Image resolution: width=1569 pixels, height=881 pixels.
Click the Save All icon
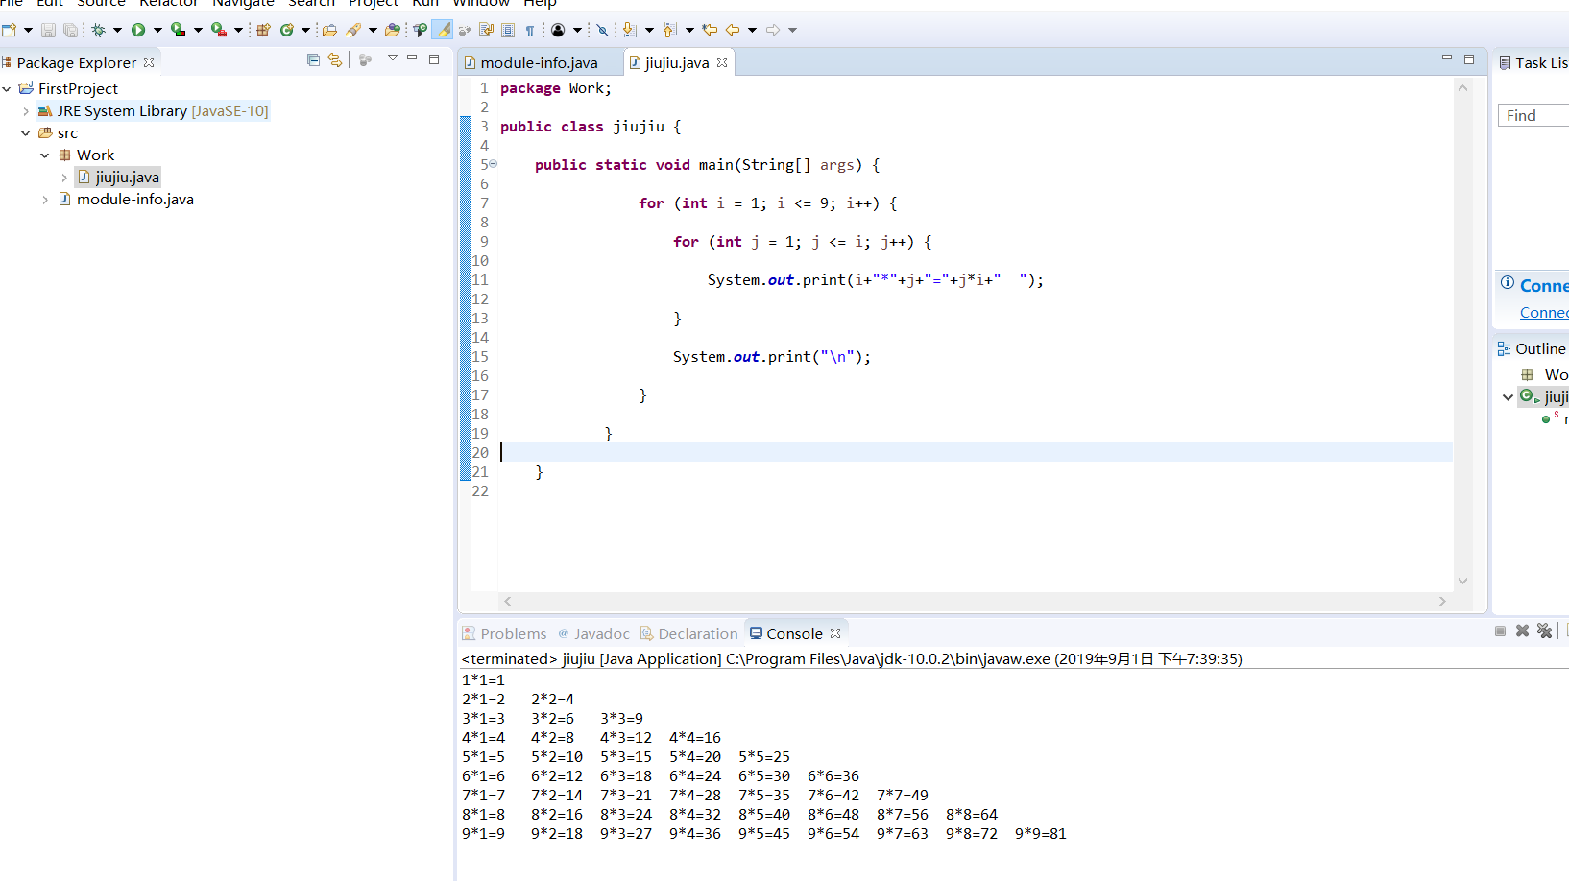[70, 30]
